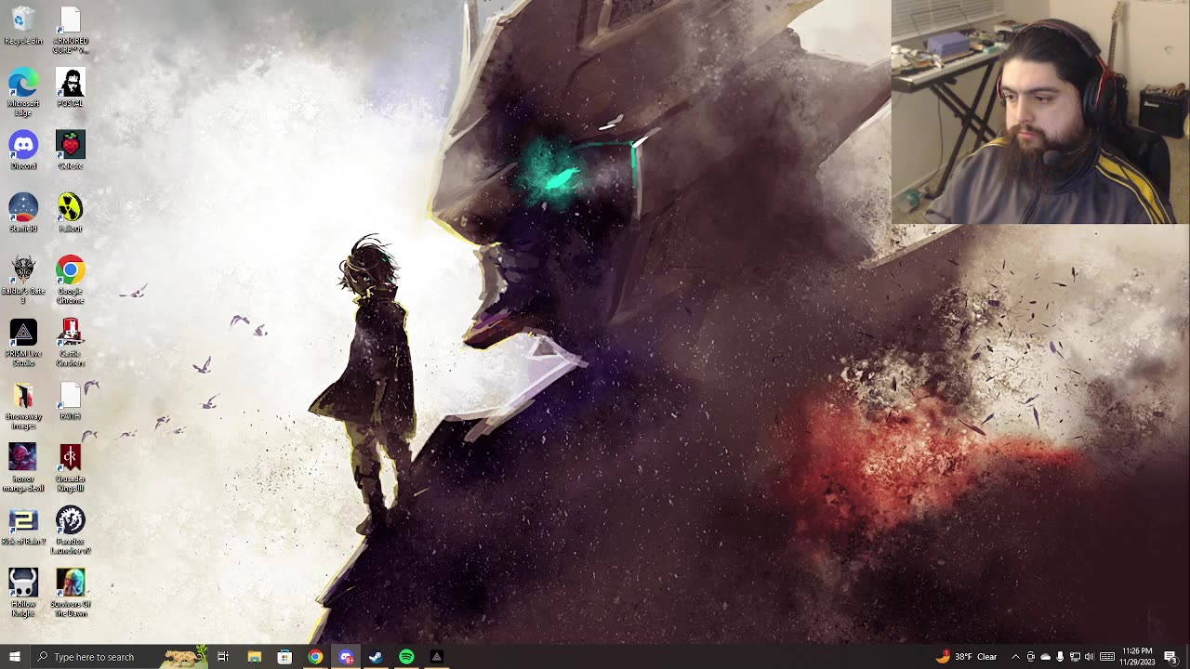1190x669 pixels.
Task: Open File Explorer from the taskbar
Action: 254,657
